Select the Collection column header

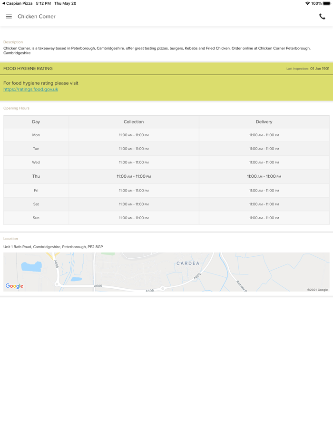(134, 122)
